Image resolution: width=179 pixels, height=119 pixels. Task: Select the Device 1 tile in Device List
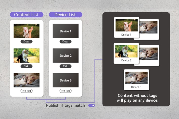(x=65, y=31)
